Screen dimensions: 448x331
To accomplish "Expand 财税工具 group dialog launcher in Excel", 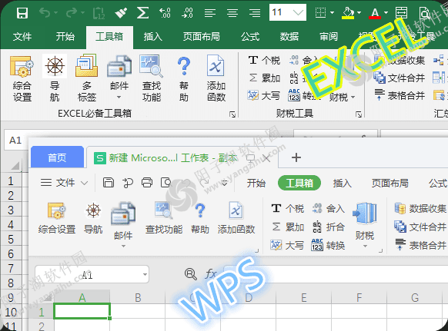I will 359,114.
